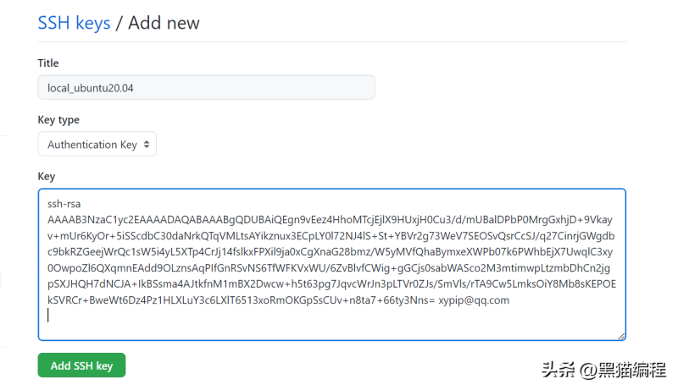Click the Add new heading text

click(164, 23)
